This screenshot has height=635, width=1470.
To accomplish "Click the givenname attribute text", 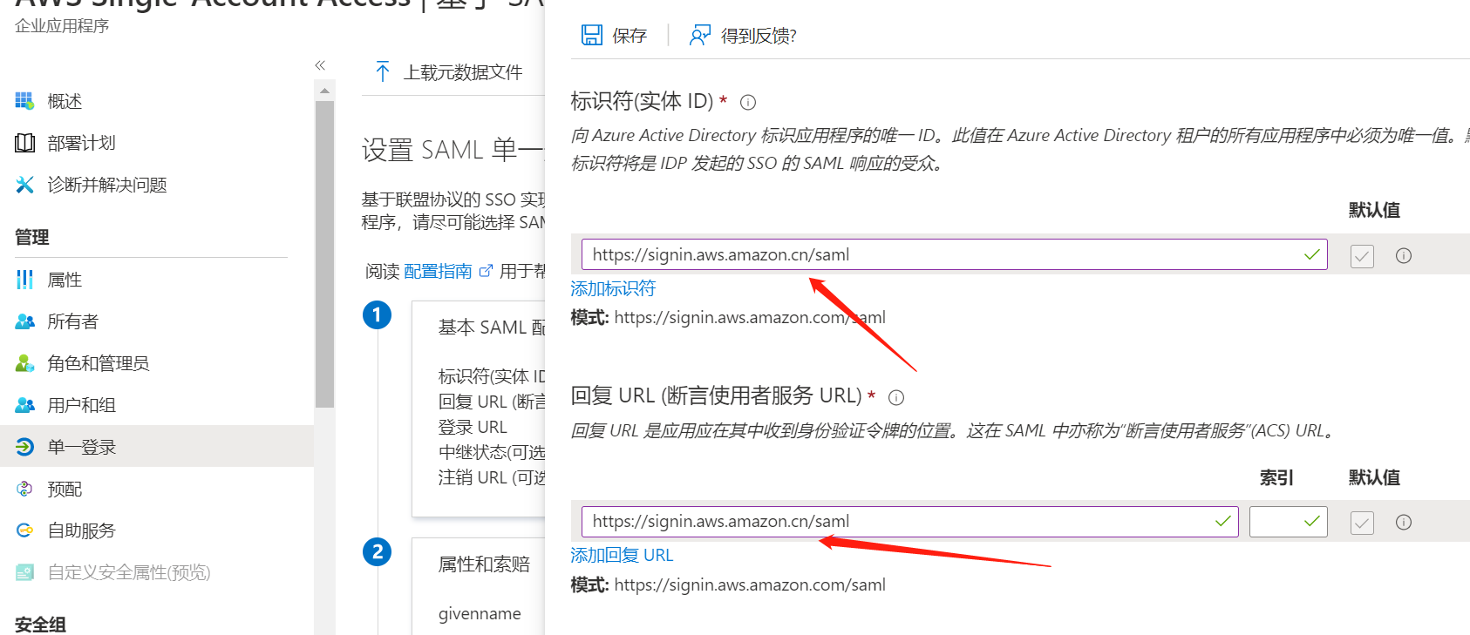I will [x=480, y=614].
